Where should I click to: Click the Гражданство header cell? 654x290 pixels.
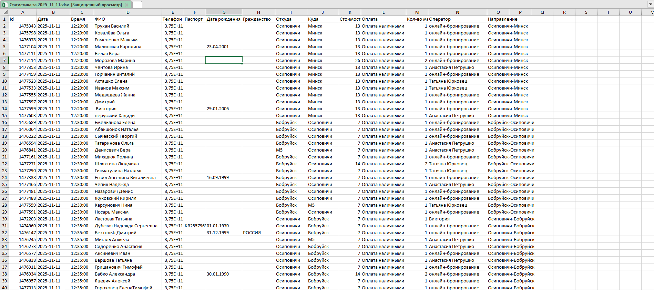coord(258,19)
